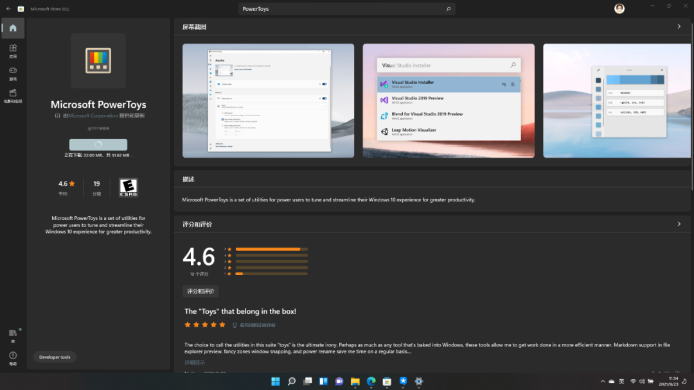This screenshot has width=694, height=390.
Task: Click the PowerToys search input field
Action: pos(341,9)
